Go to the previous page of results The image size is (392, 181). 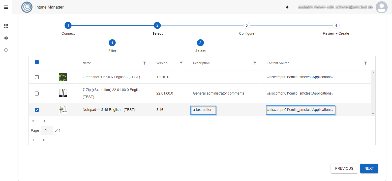click(44, 121)
